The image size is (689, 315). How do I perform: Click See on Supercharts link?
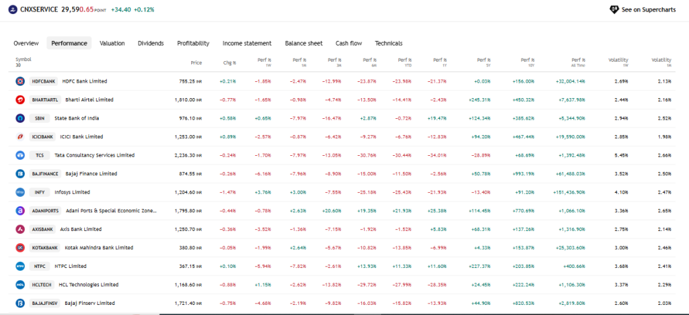point(643,9)
